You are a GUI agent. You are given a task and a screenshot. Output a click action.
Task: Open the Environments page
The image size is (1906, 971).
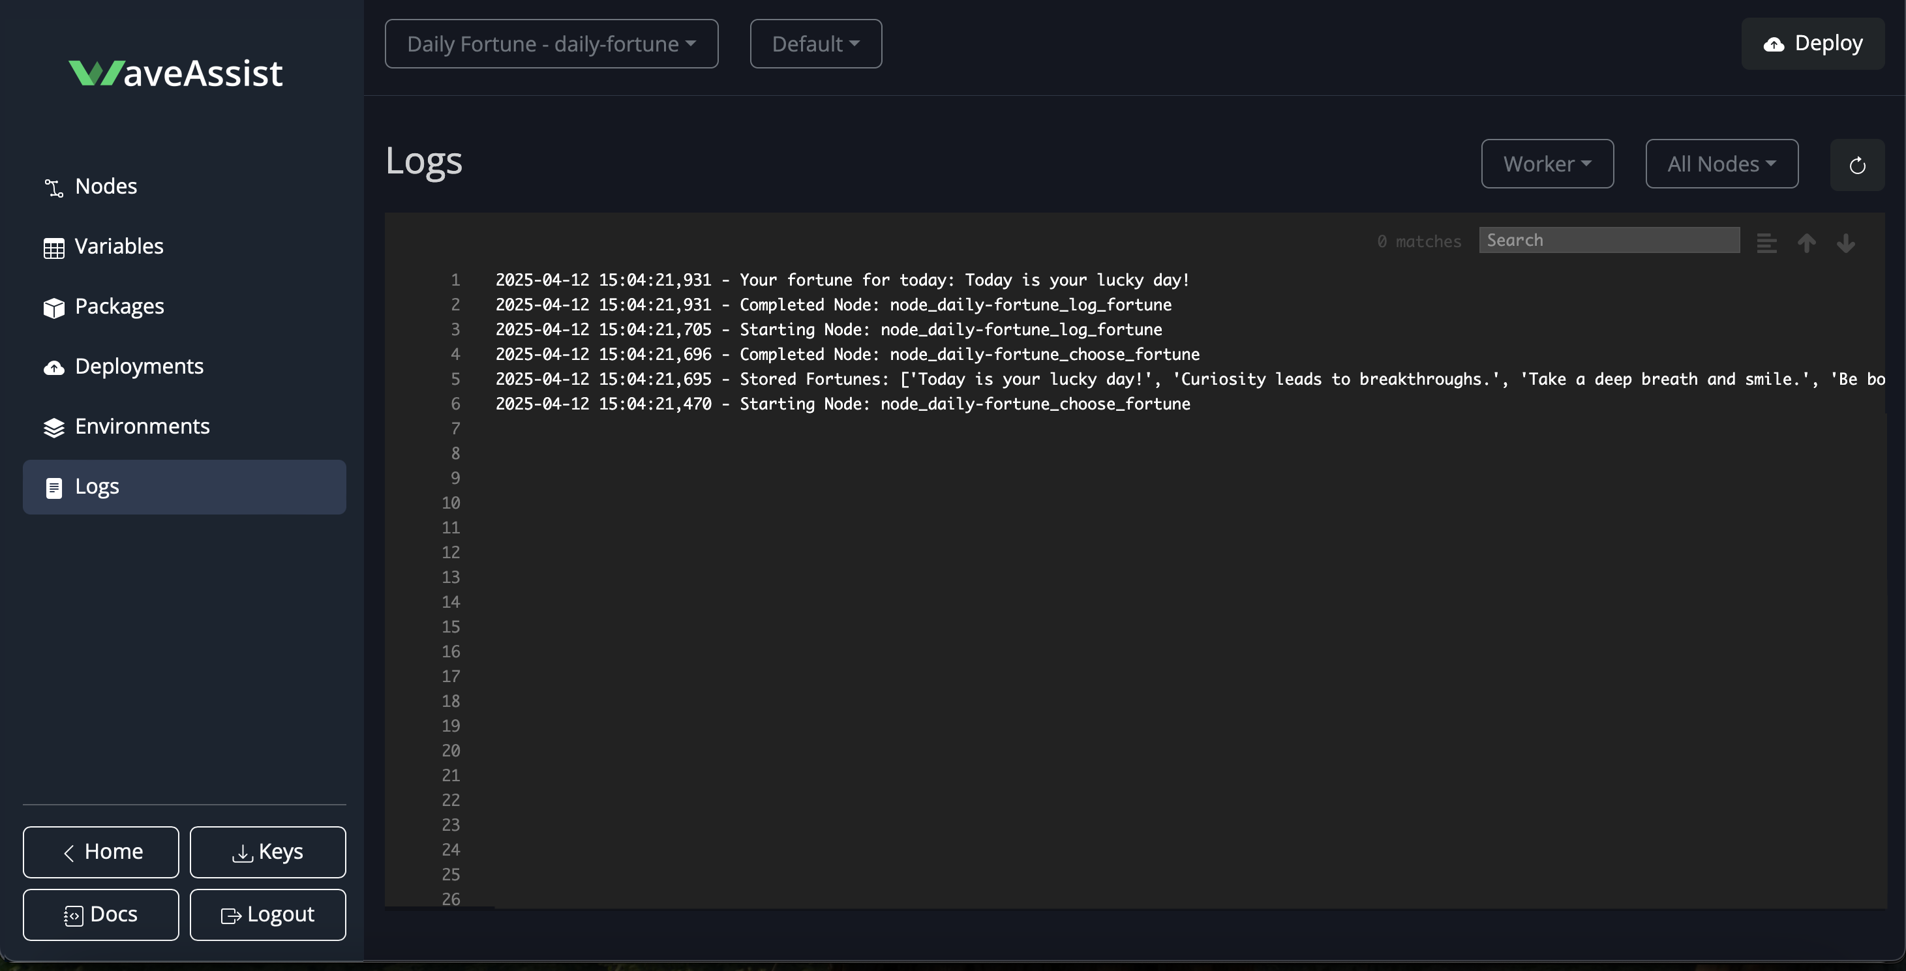click(x=142, y=426)
